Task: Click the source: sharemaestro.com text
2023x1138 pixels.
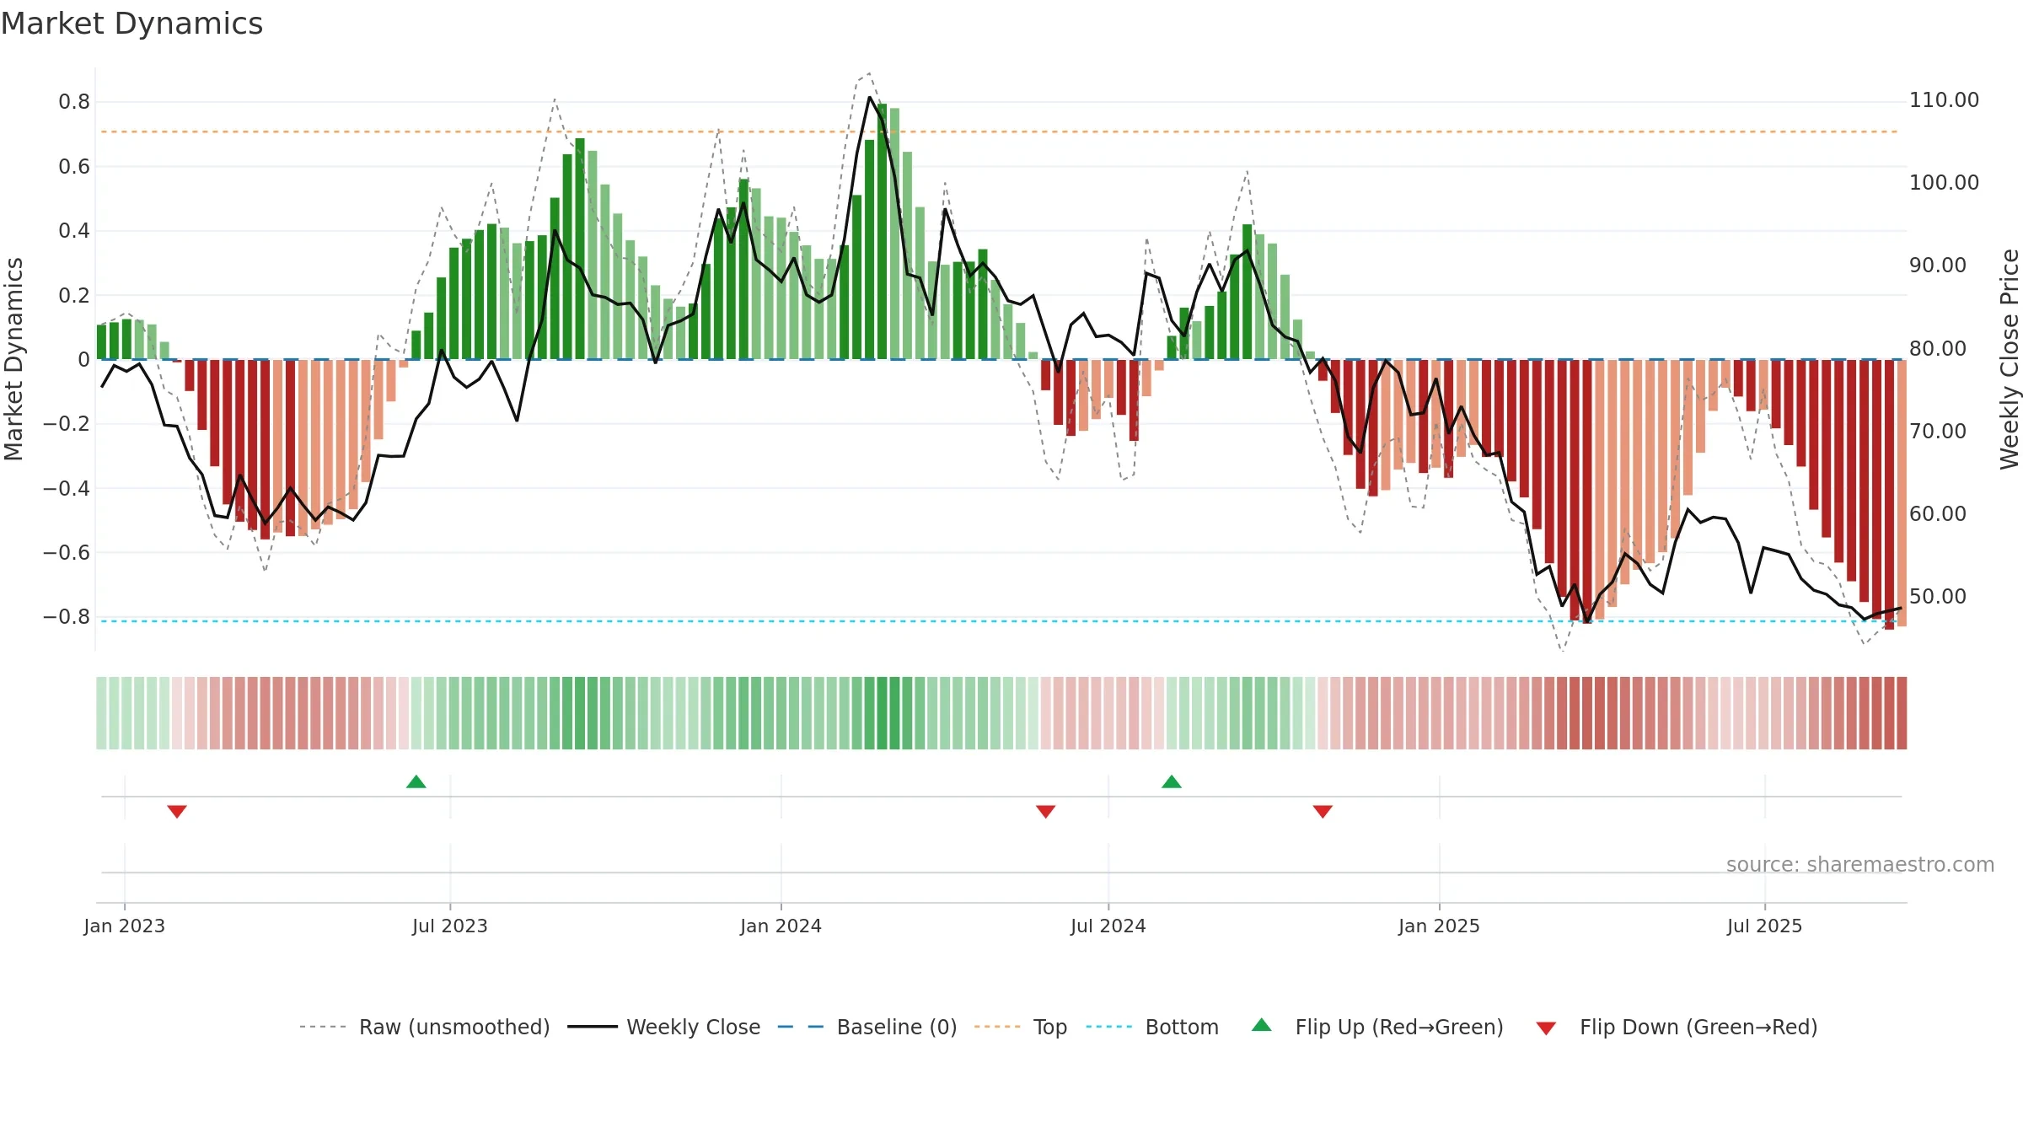Action: [1860, 864]
